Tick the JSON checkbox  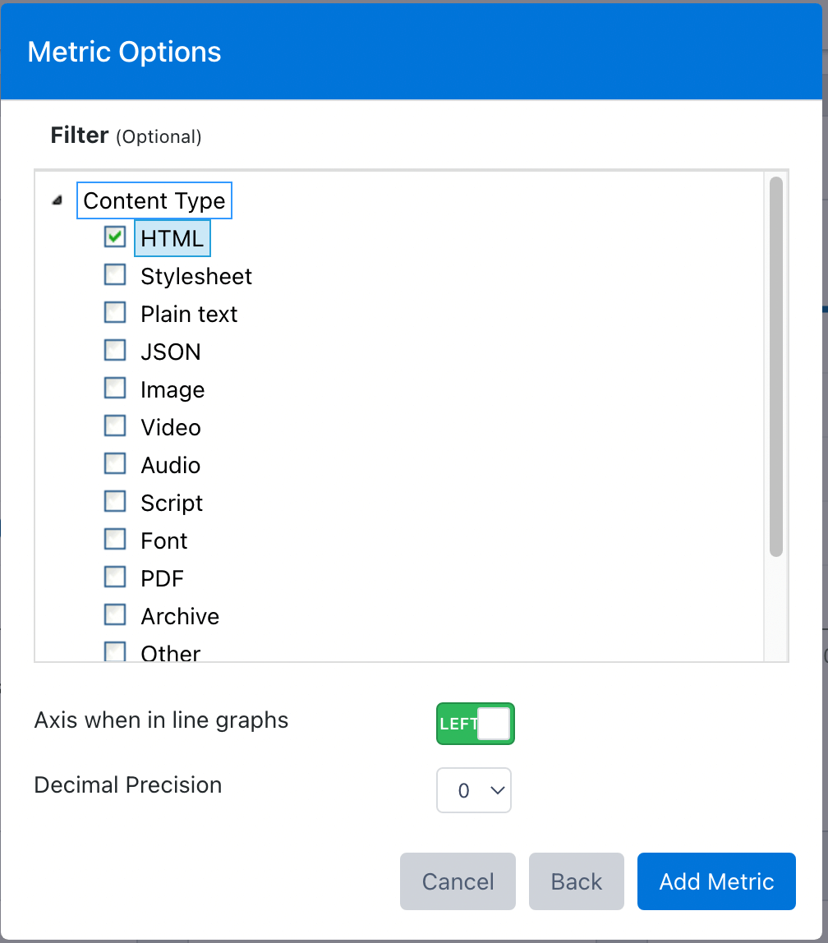pyautogui.click(x=115, y=351)
